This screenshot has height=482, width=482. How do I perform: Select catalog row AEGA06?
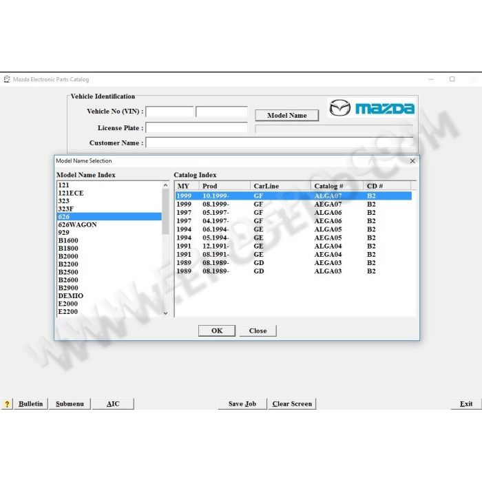(293, 221)
